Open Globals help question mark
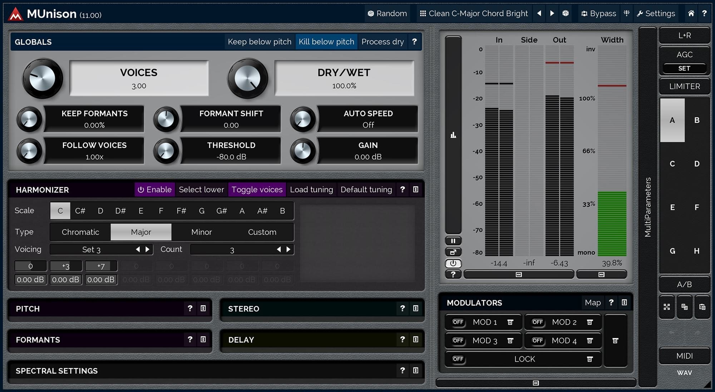Image resolution: width=715 pixels, height=392 pixels. coord(414,41)
